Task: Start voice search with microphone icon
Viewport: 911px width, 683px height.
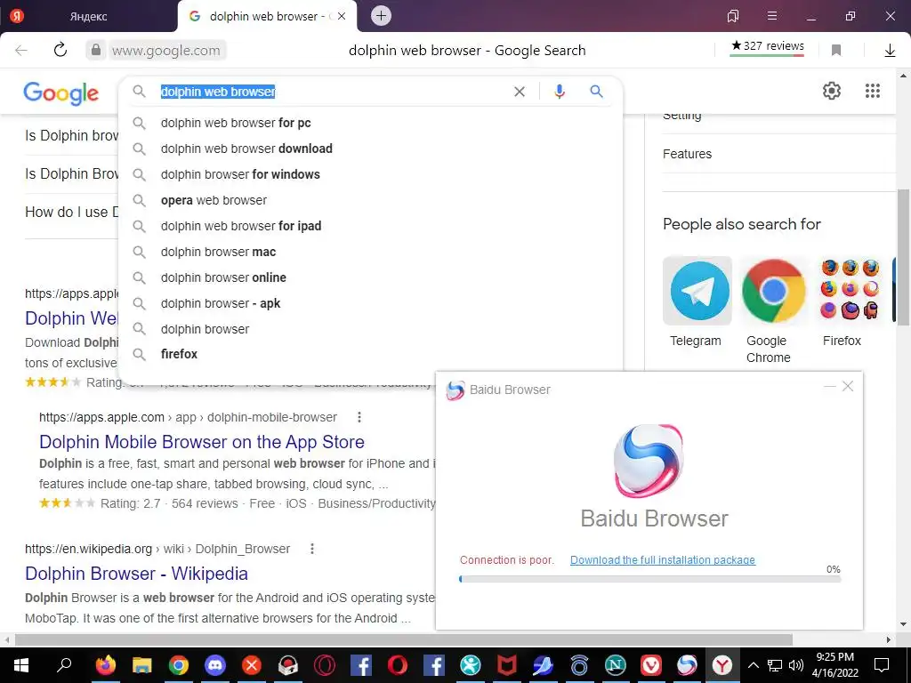Action: (x=560, y=92)
